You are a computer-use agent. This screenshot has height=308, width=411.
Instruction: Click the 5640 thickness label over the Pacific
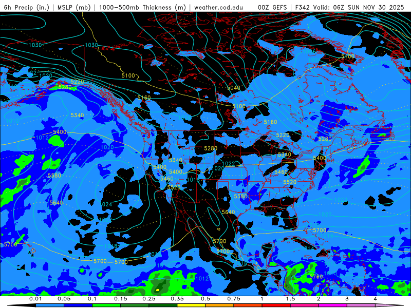56,202
